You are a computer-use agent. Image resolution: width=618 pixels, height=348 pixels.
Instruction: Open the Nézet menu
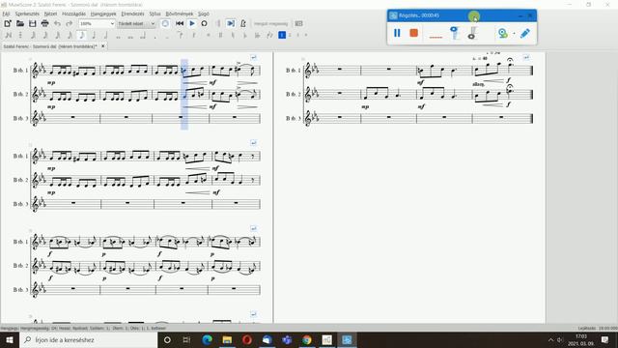pos(50,14)
